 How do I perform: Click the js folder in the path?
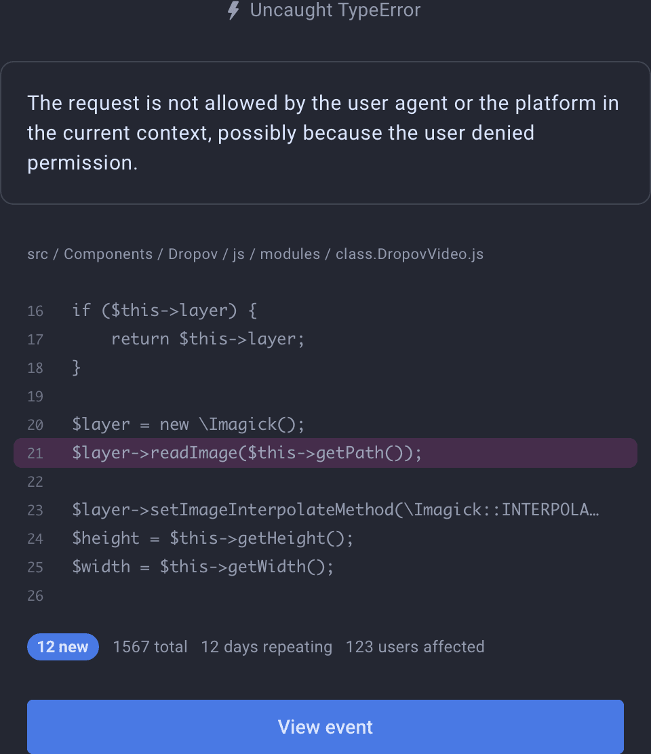pyautogui.click(x=238, y=254)
